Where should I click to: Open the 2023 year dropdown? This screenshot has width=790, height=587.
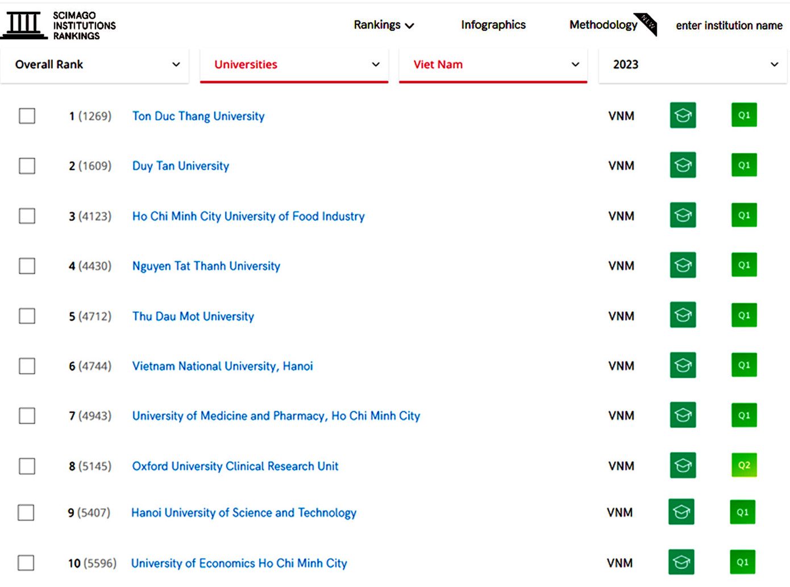[x=692, y=65]
